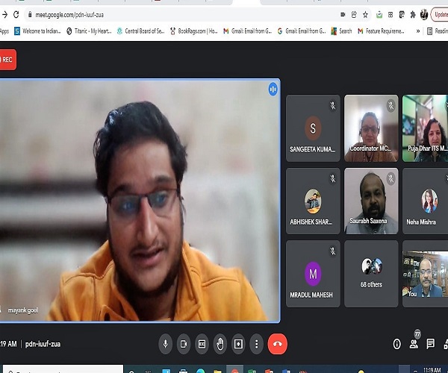
Task: Open the Chrome profile avatar
Action: click(424, 15)
